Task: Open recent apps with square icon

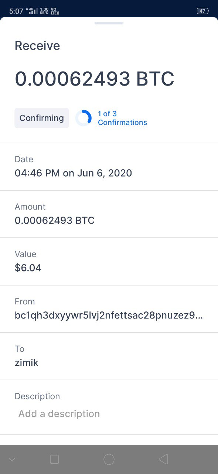Action: click(x=54, y=460)
